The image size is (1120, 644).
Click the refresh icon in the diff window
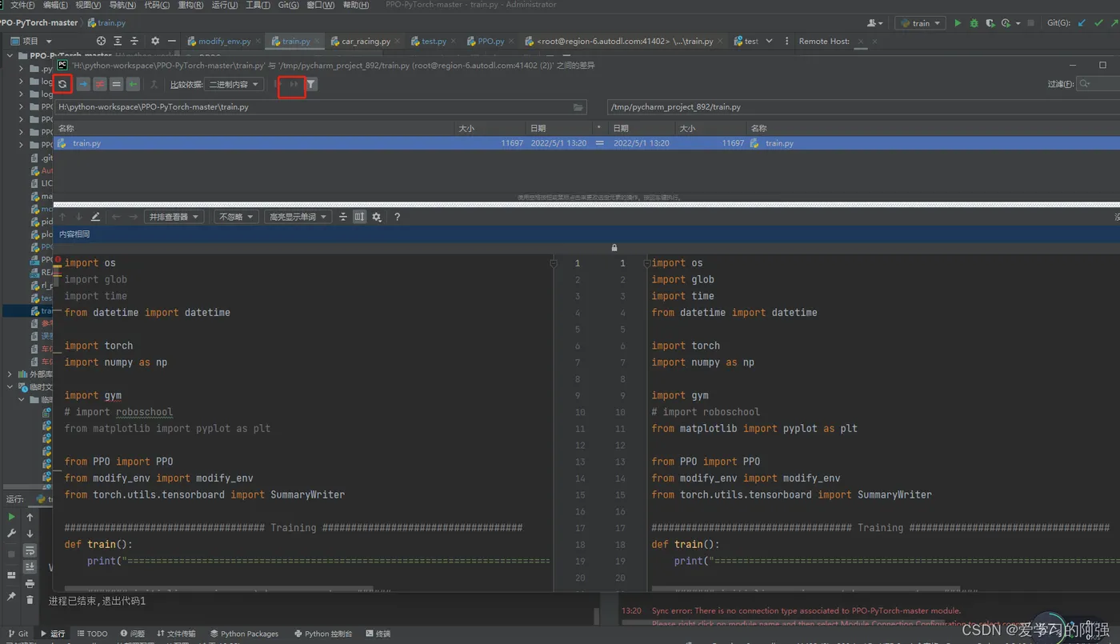pos(62,84)
